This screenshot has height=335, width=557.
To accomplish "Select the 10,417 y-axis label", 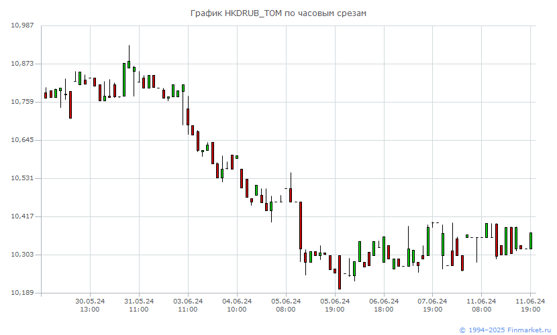I will [22, 216].
